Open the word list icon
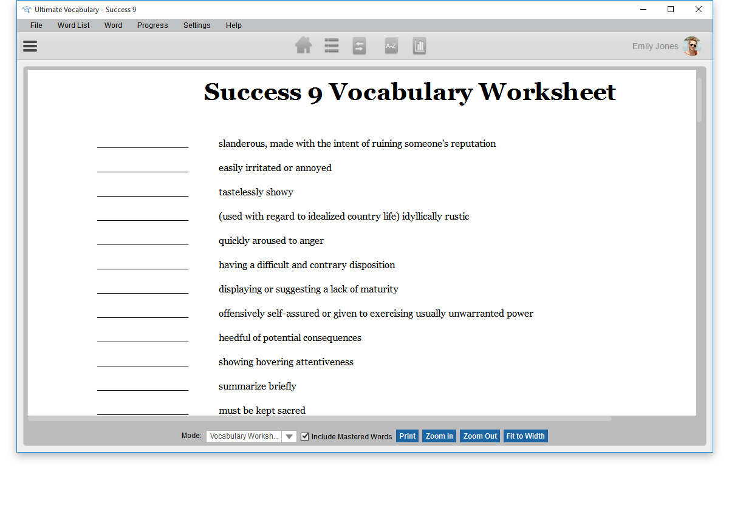Screen dimensions: 729x506 click(332, 46)
